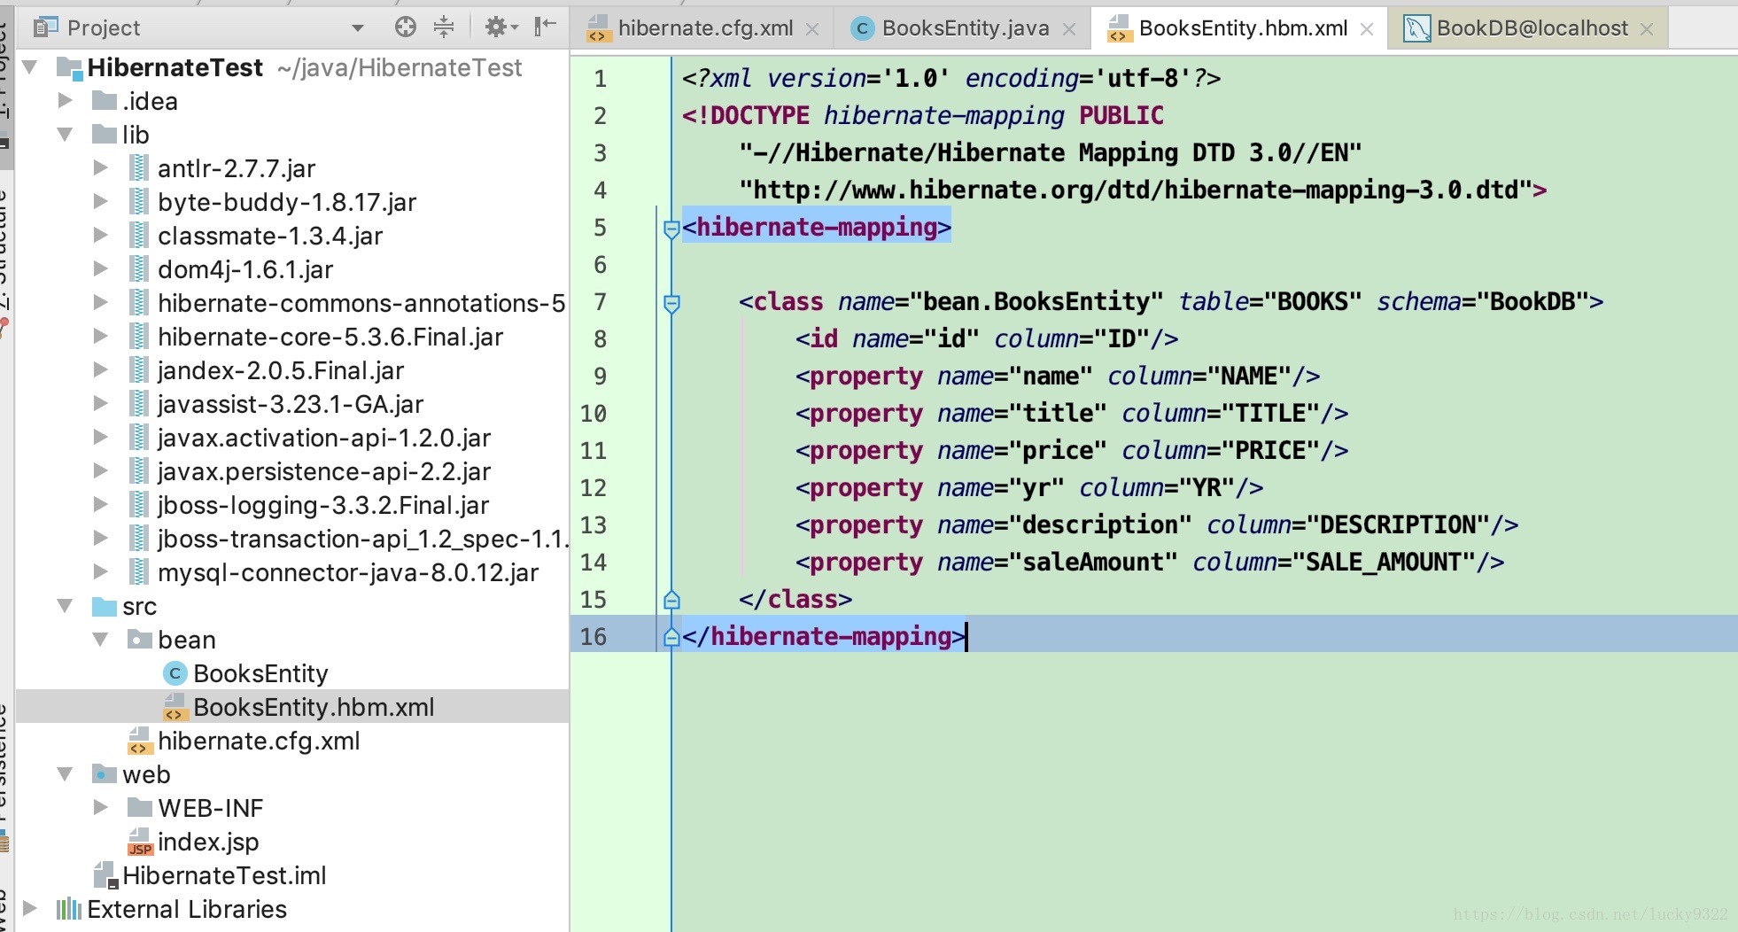The height and width of the screenshot is (932, 1738).
Task: Select hibernate-core-5.3.6.Final.jar
Action: (330, 337)
